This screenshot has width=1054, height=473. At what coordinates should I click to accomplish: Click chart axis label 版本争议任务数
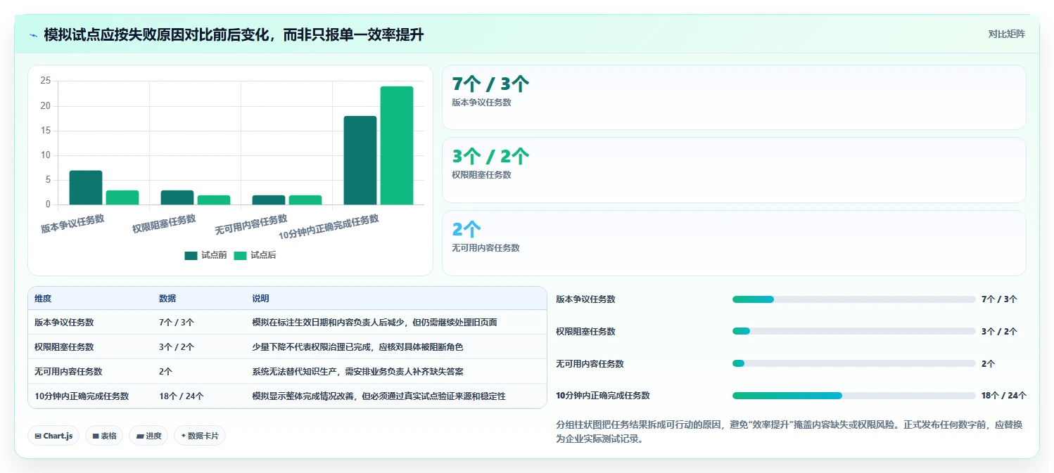pyautogui.click(x=72, y=223)
